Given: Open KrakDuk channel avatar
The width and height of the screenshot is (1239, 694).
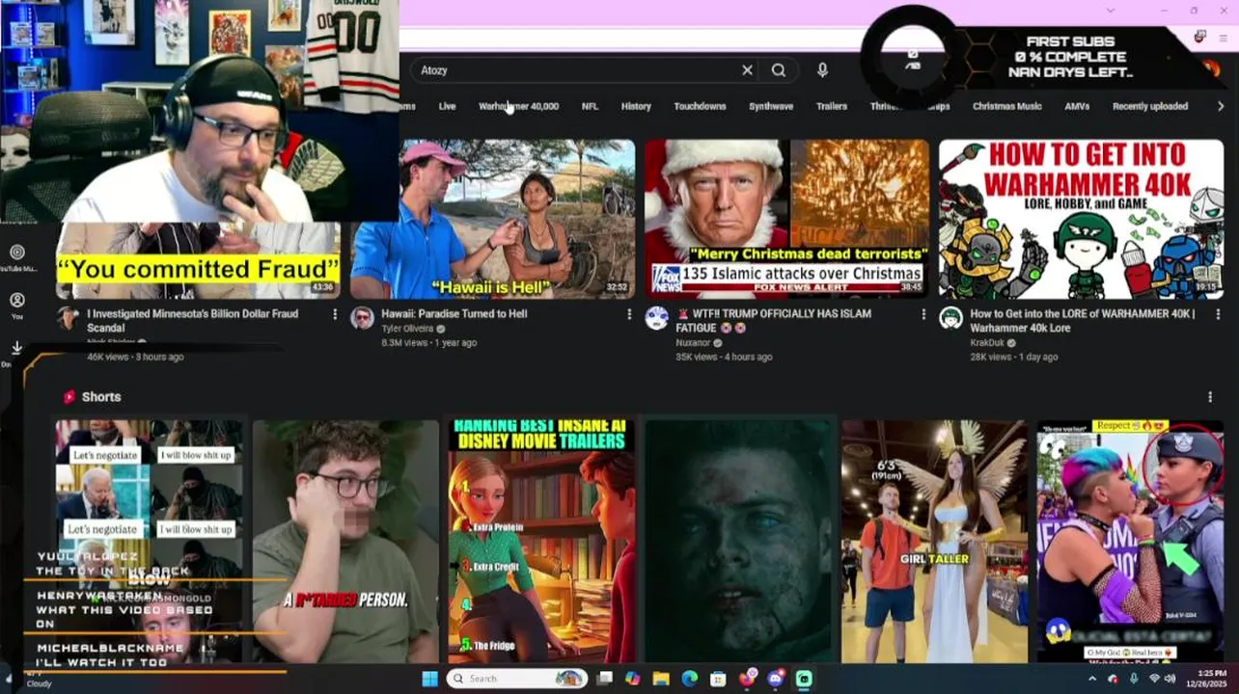Looking at the screenshot, I should pyautogui.click(x=950, y=319).
